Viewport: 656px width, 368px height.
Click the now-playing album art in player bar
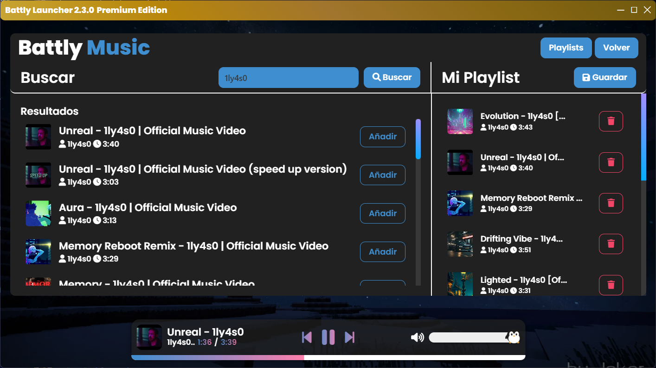(149, 337)
